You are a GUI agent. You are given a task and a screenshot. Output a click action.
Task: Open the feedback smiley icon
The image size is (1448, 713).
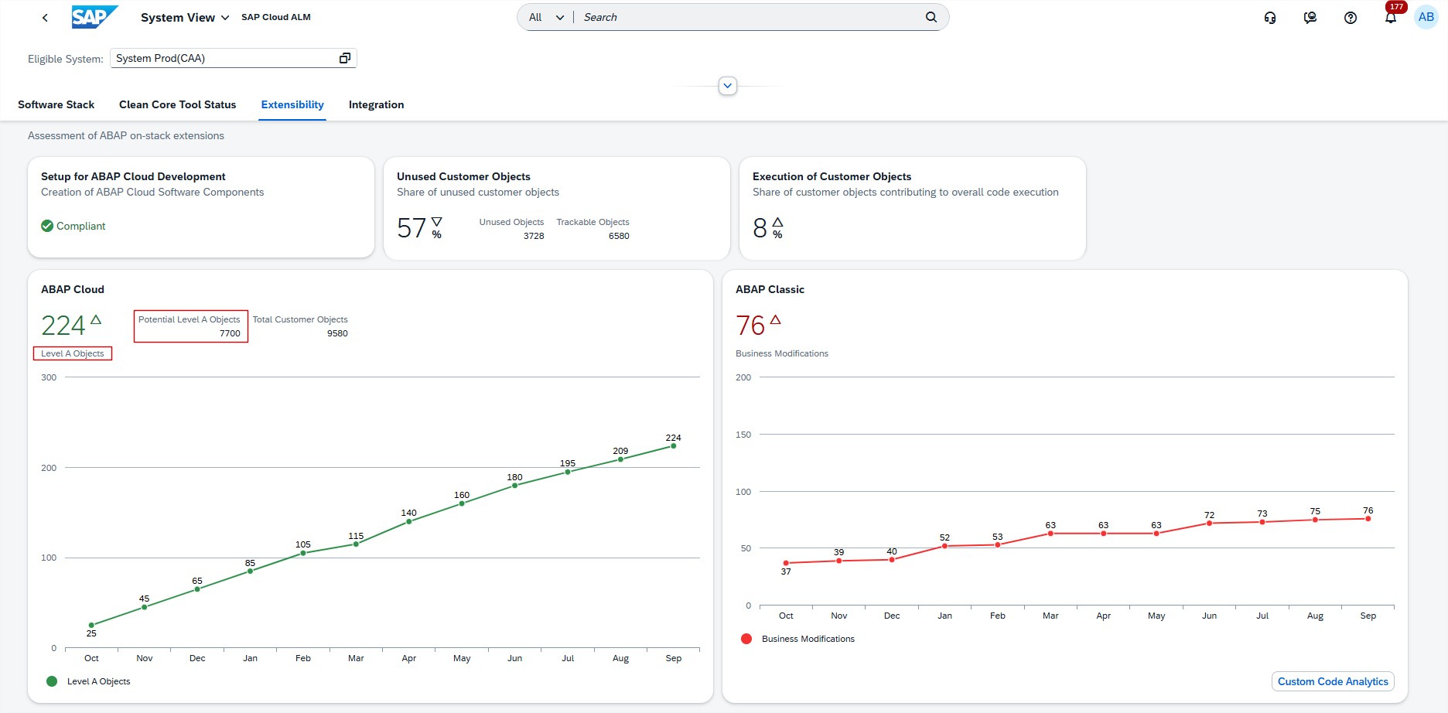1310,18
